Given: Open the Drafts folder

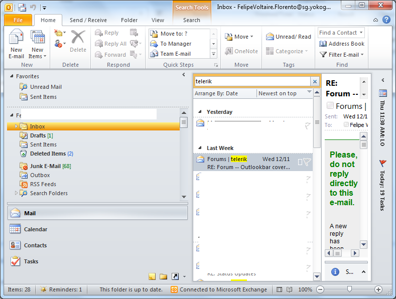Looking at the screenshot, I should point(36,135).
